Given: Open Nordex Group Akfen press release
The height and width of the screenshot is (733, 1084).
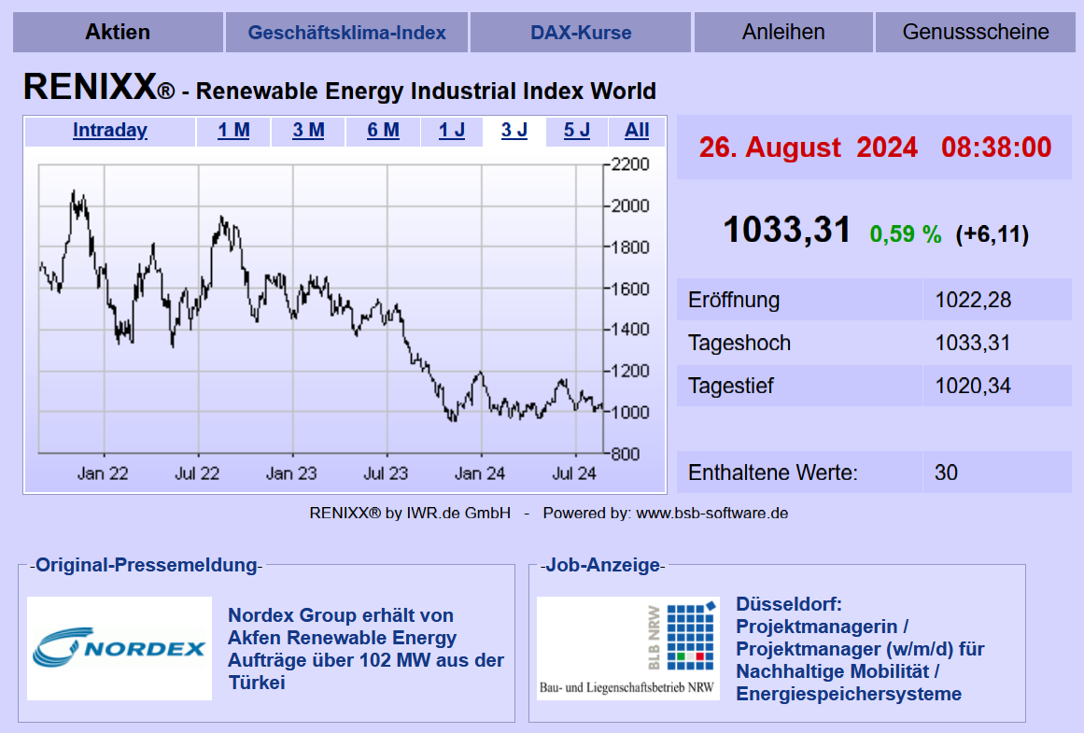Looking at the screenshot, I should click(366, 649).
